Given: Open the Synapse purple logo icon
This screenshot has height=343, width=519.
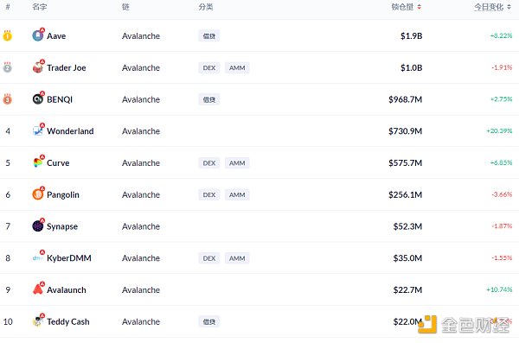Looking at the screenshot, I should click(38, 225).
